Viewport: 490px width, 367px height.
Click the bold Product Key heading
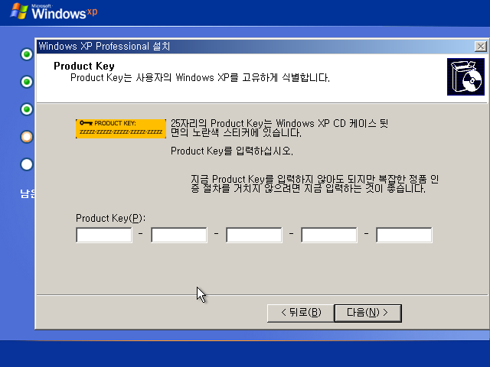click(84, 67)
